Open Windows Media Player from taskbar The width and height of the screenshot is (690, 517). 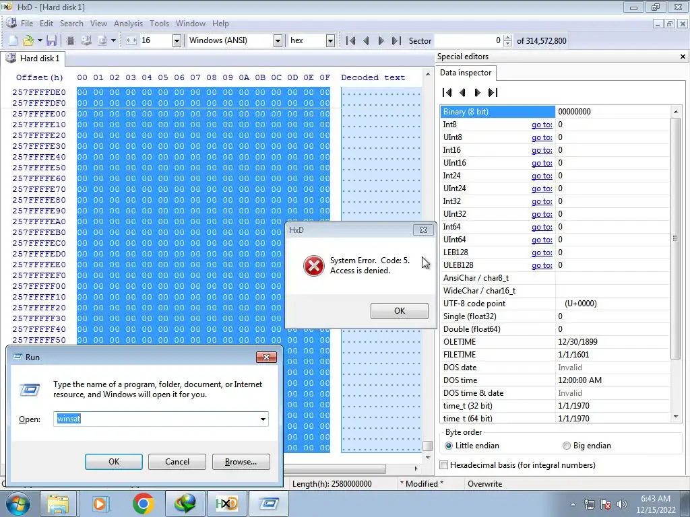(x=100, y=504)
